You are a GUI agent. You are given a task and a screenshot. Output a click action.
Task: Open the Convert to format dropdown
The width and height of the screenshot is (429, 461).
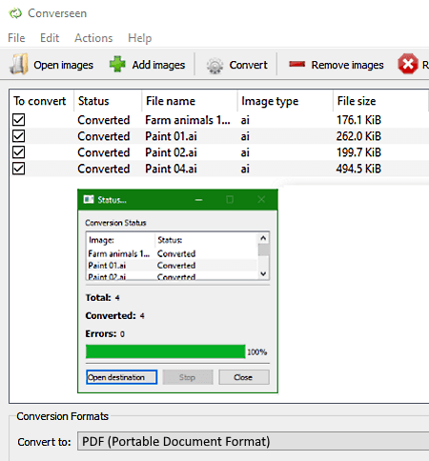pyautogui.click(x=253, y=441)
